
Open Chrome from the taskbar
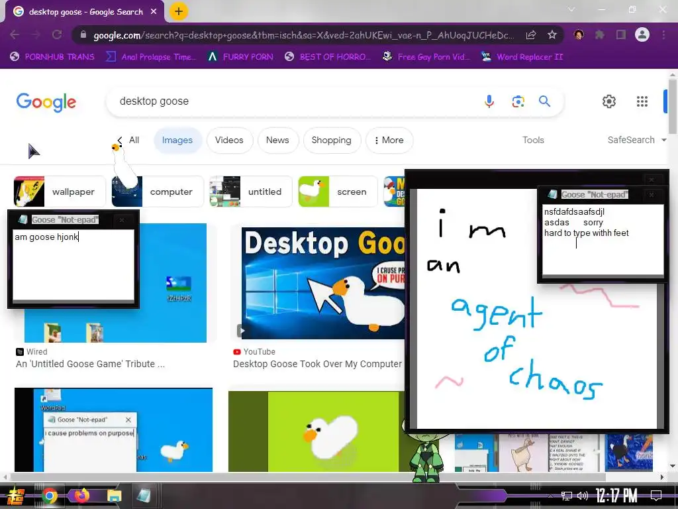coord(50,496)
